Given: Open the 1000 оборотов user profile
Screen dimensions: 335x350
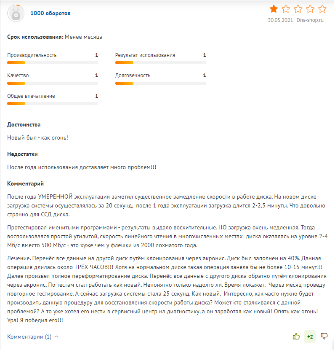Looking at the screenshot, I should (50, 13).
